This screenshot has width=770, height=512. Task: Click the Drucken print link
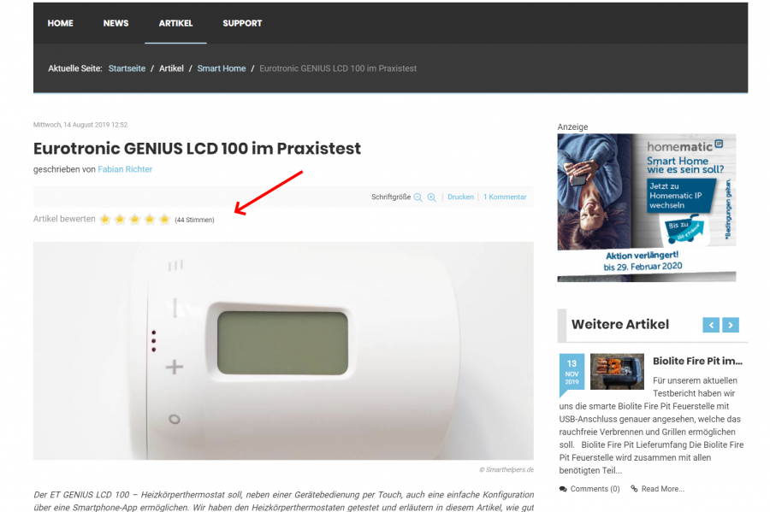coord(460,197)
